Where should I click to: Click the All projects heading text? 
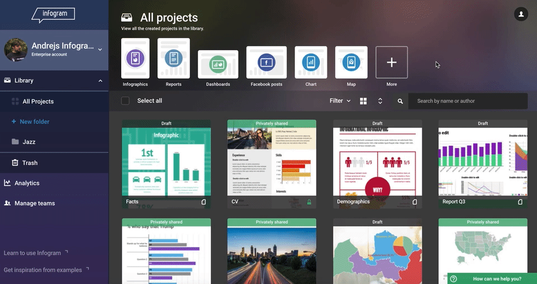[x=169, y=17]
